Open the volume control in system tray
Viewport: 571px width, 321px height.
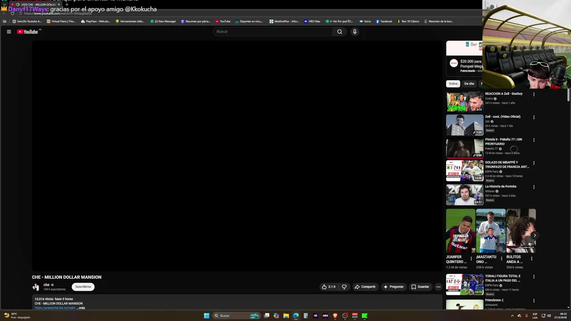pos(549,316)
